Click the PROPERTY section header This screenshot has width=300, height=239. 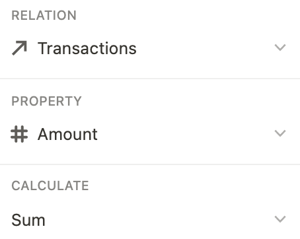tap(46, 101)
